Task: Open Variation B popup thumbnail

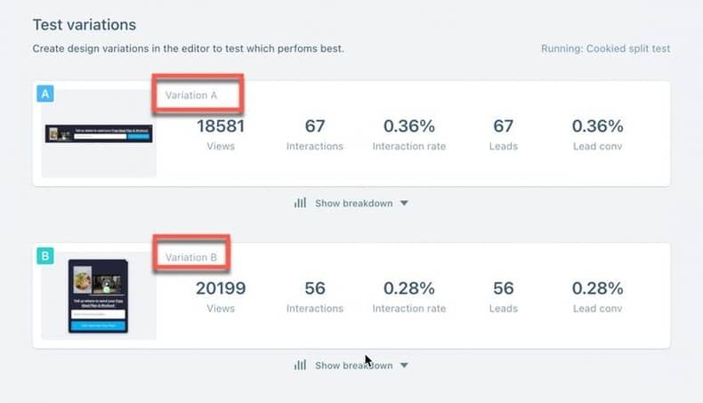Action: pyautogui.click(x=98, y=296)
